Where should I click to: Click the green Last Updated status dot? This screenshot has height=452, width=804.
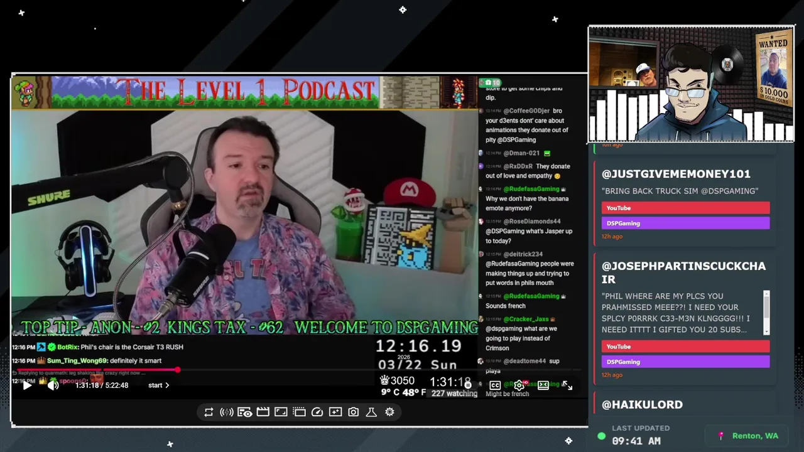click(x=602, y=436)
